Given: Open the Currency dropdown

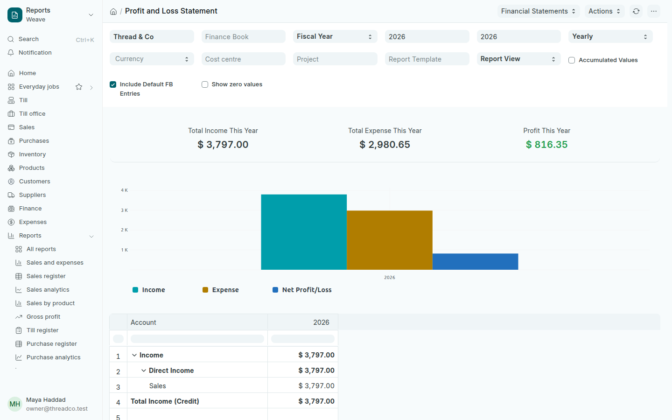Looking at the screenshot, I should [x=152, y=59].
